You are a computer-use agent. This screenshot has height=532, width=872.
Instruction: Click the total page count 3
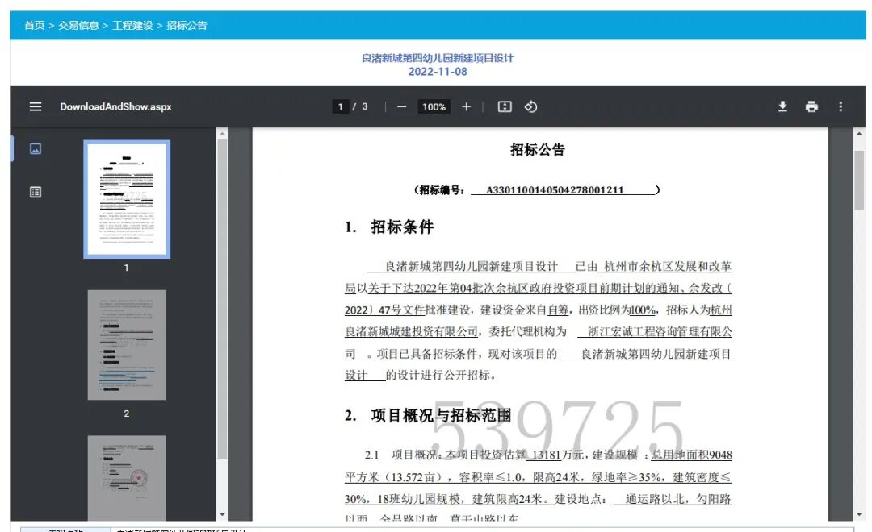(365, 106)
